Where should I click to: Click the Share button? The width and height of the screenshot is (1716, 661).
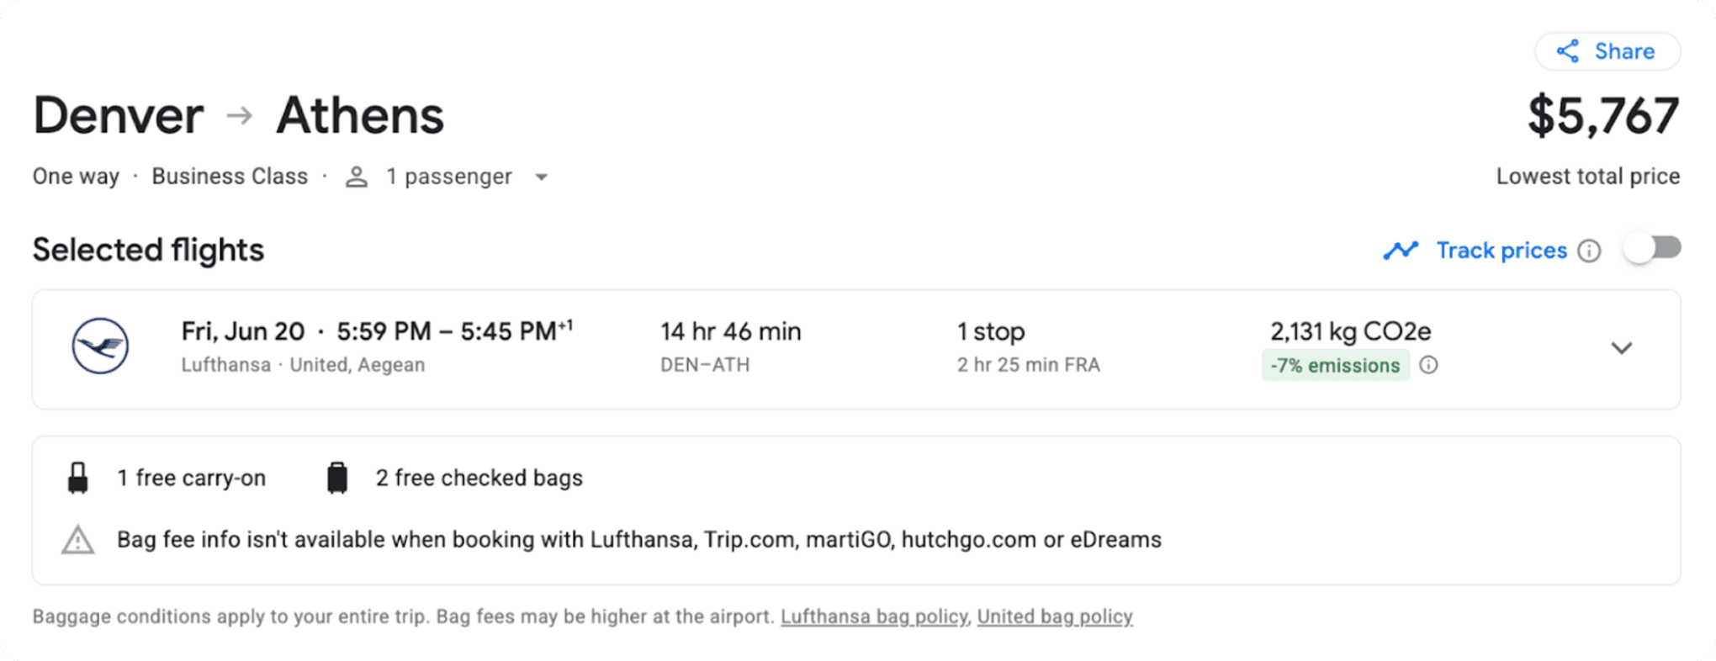[1607, 51]
